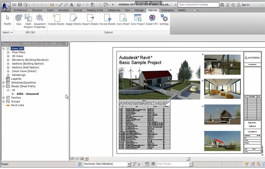Viewport: 265px width, 169px height.
Task: Open the Manage ribbon tab
Action: point(139,10)
